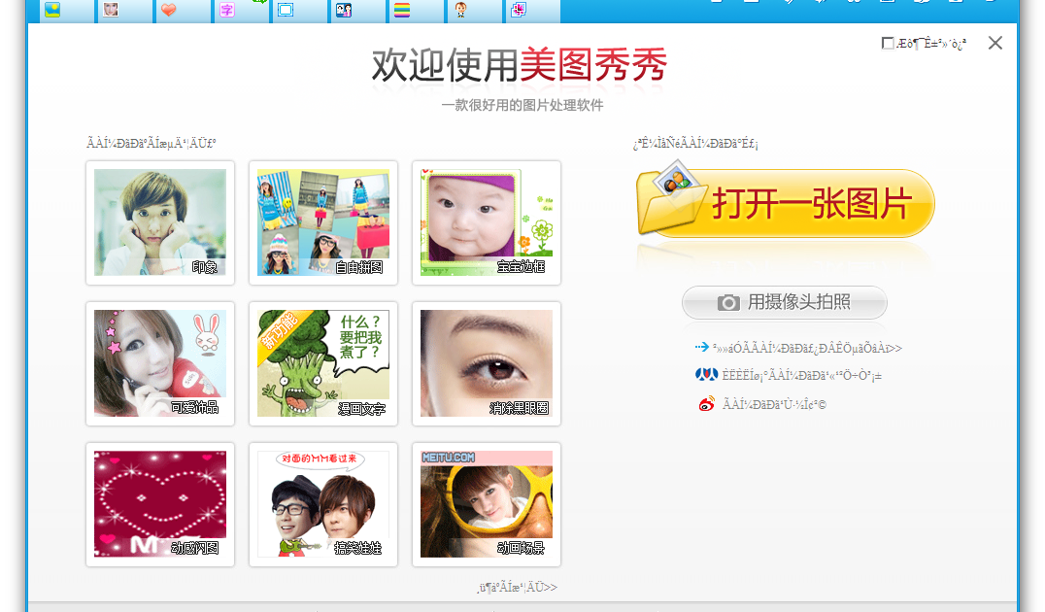Click the 用摄像头拍照 camera button
1045x612 pixels.
785,303
